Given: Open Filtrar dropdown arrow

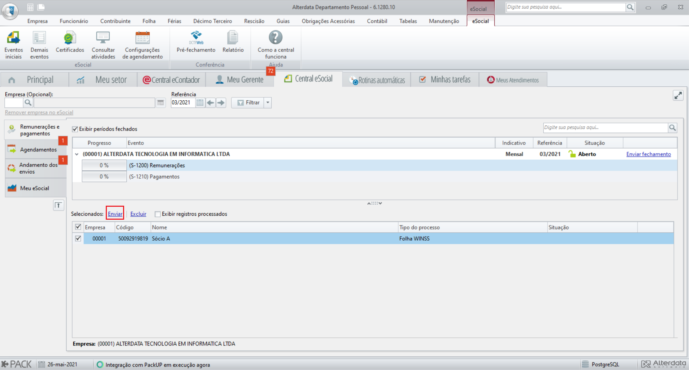Looking at the screenshot, I should point(268,103).
